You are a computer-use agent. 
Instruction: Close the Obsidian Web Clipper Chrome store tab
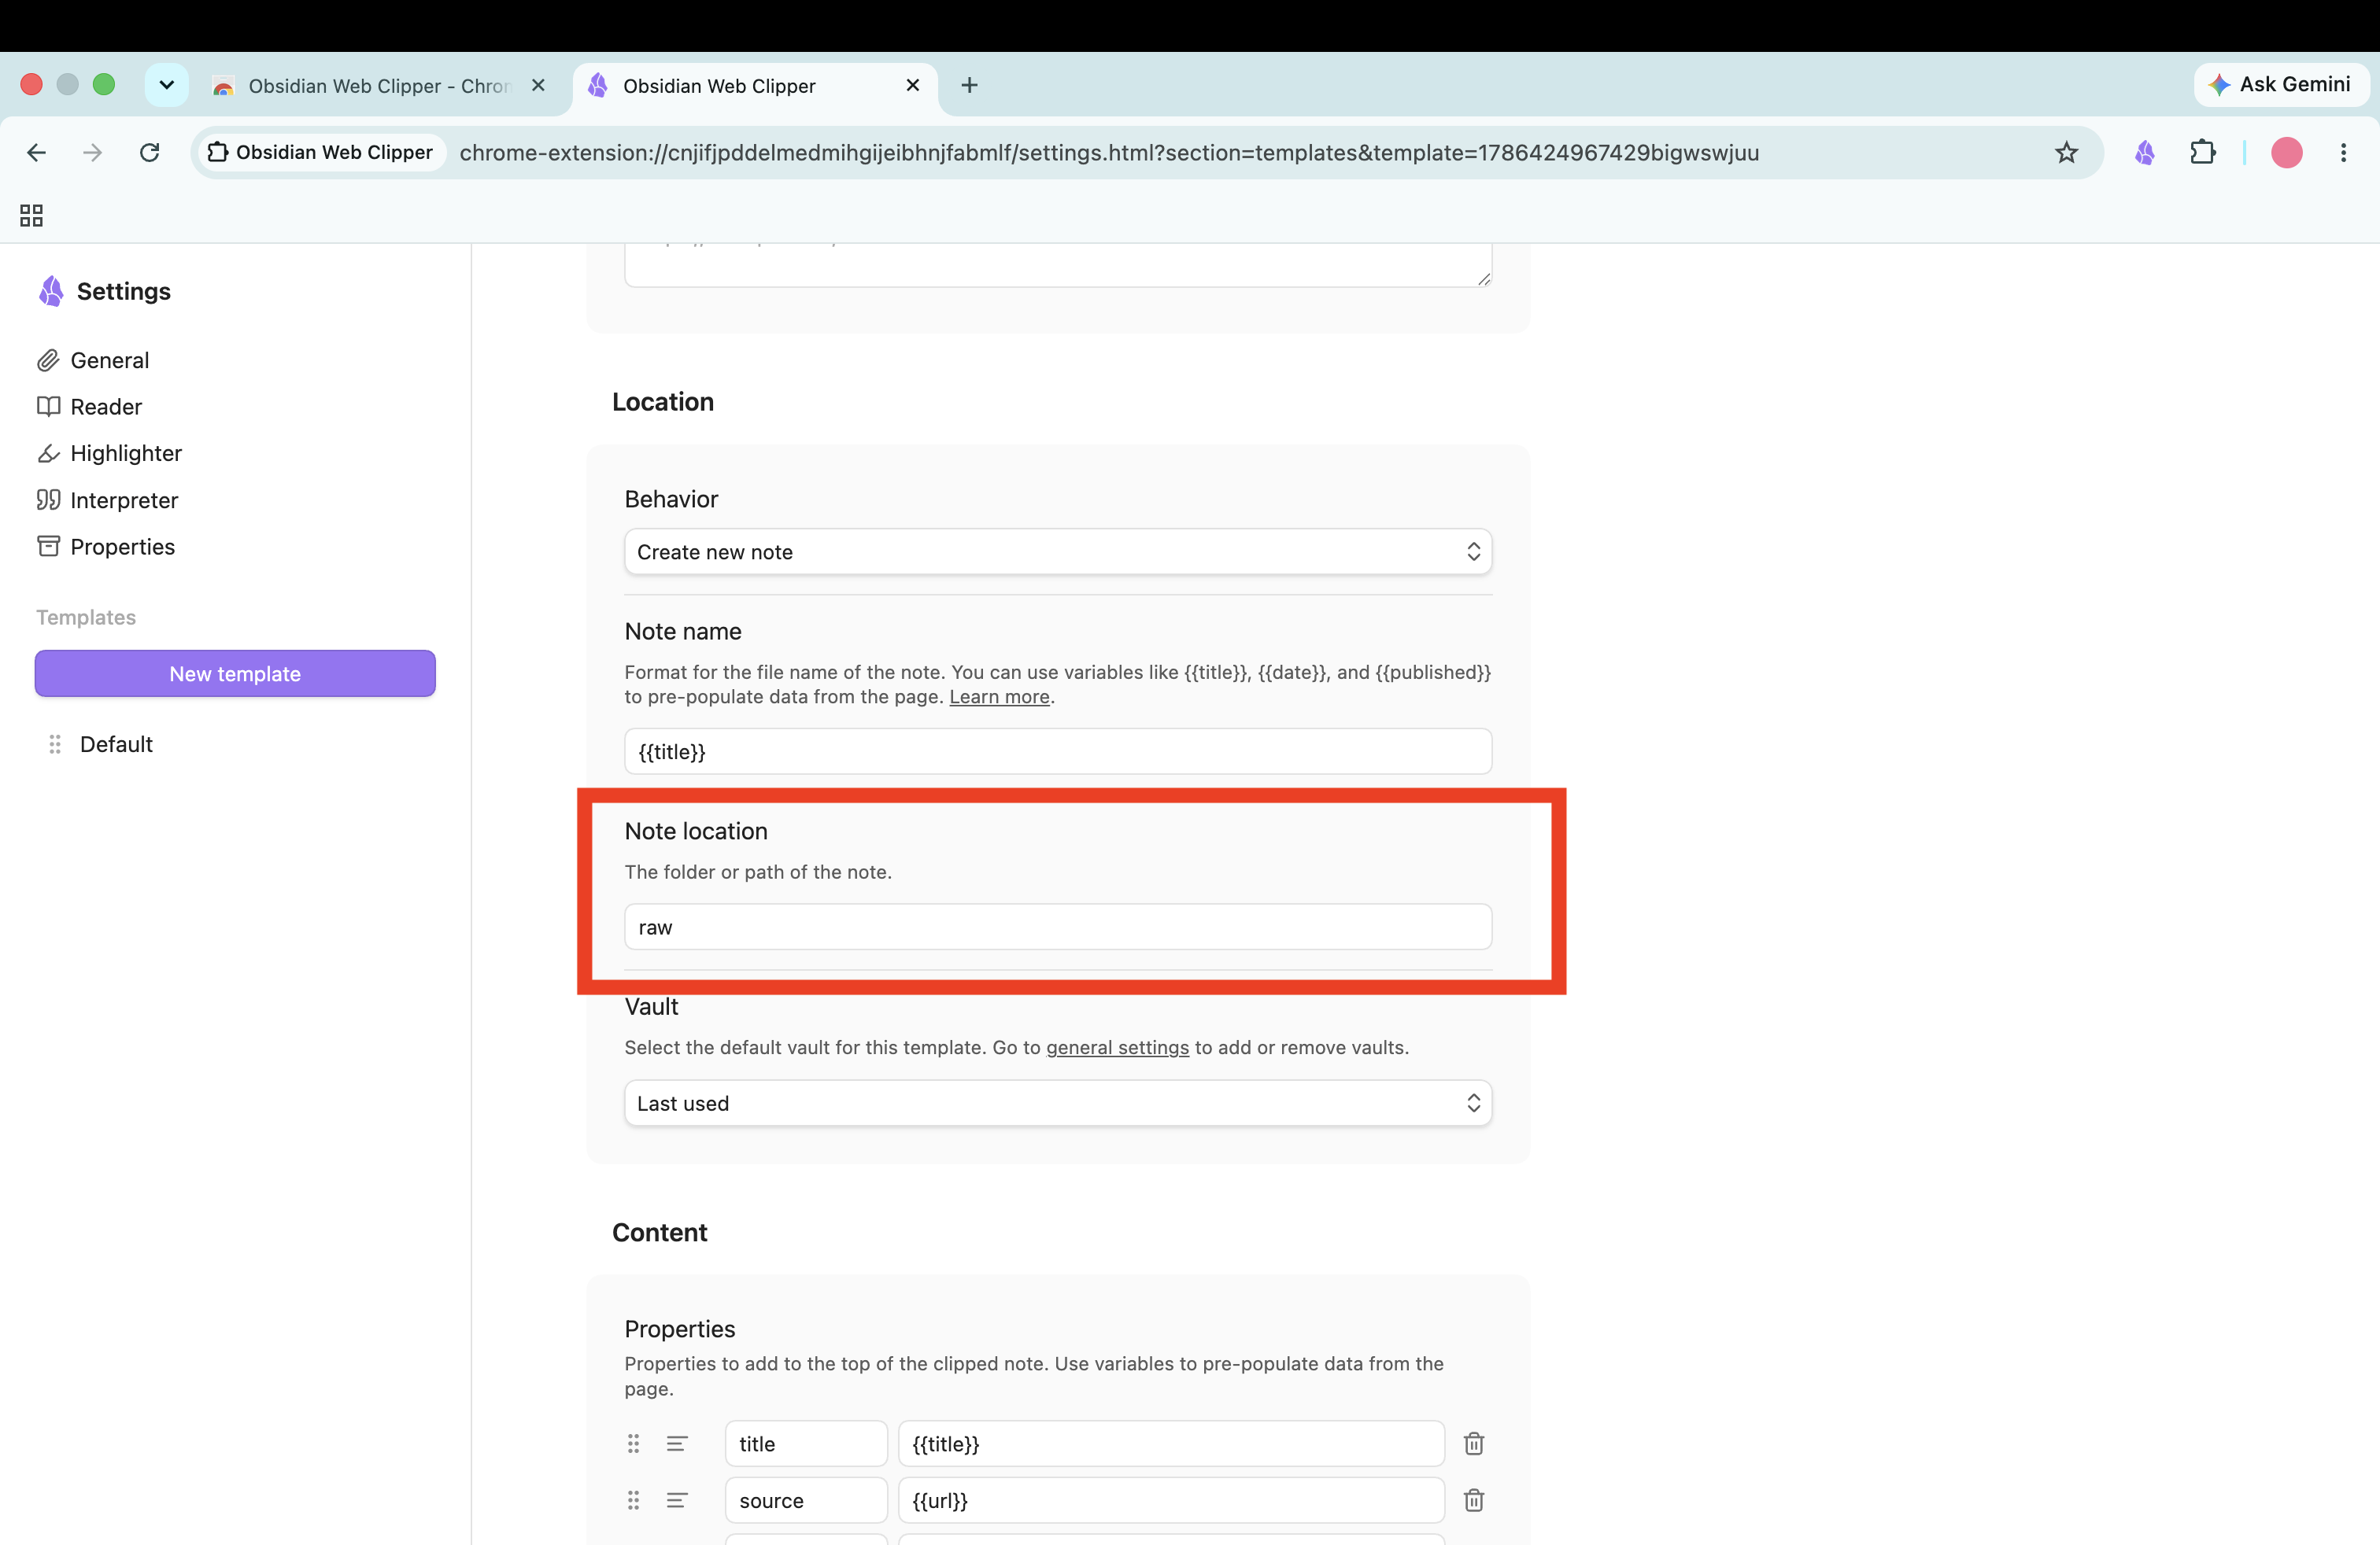coord(538,85)
